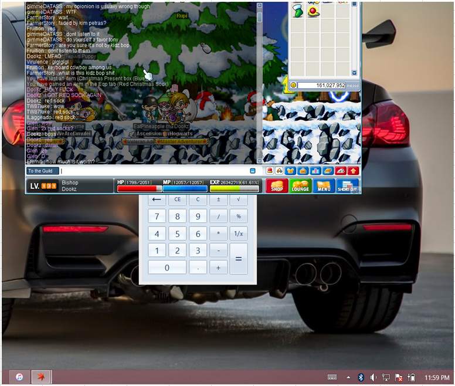455x386 pixels.
Task: Click the 'To the Guild' chat target selector
Action: click(40, 171)
